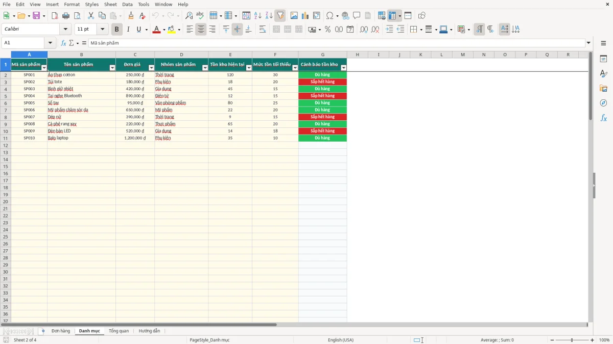Click the Copy icon
This screenshot has width=613, height=344.
point(102,16)
